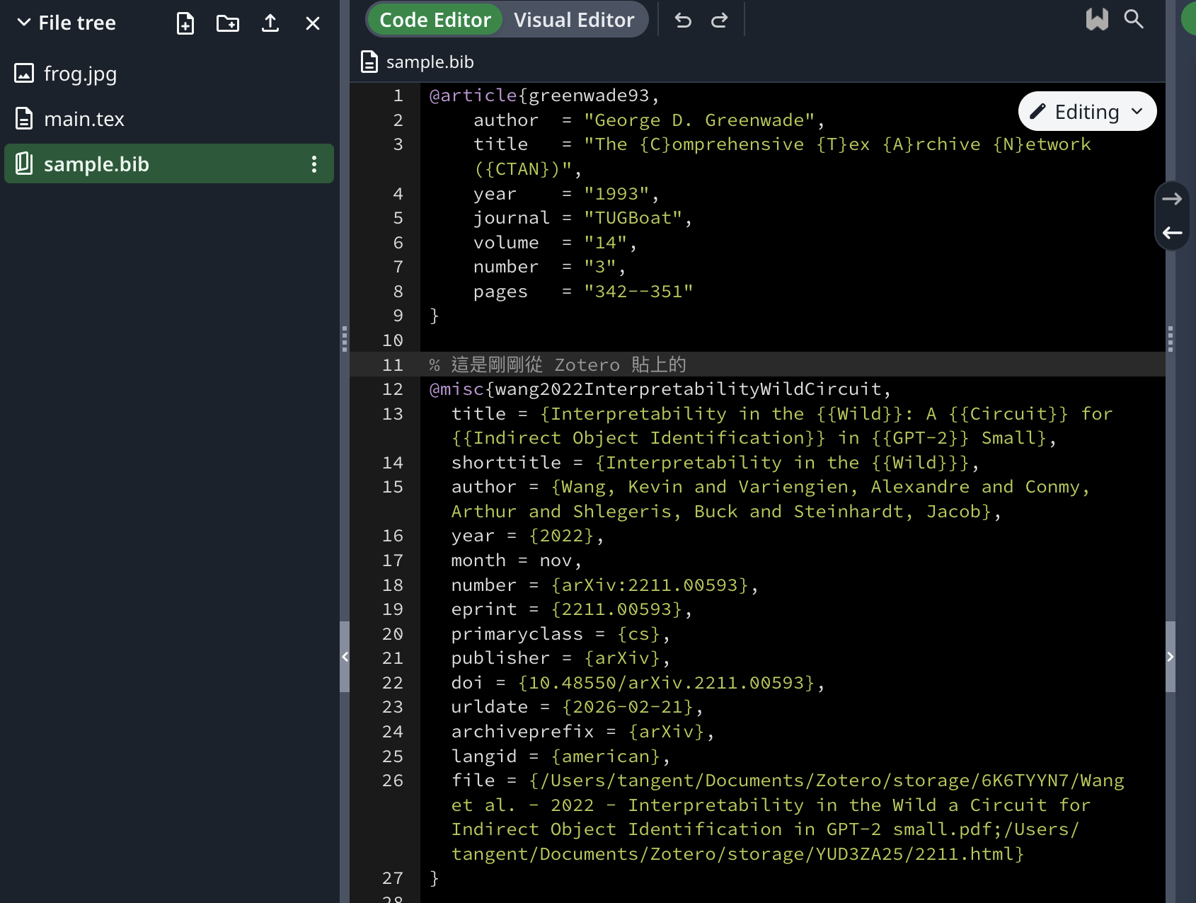
Task: Switch to Code Editor mode
Action: pos(435,20)
